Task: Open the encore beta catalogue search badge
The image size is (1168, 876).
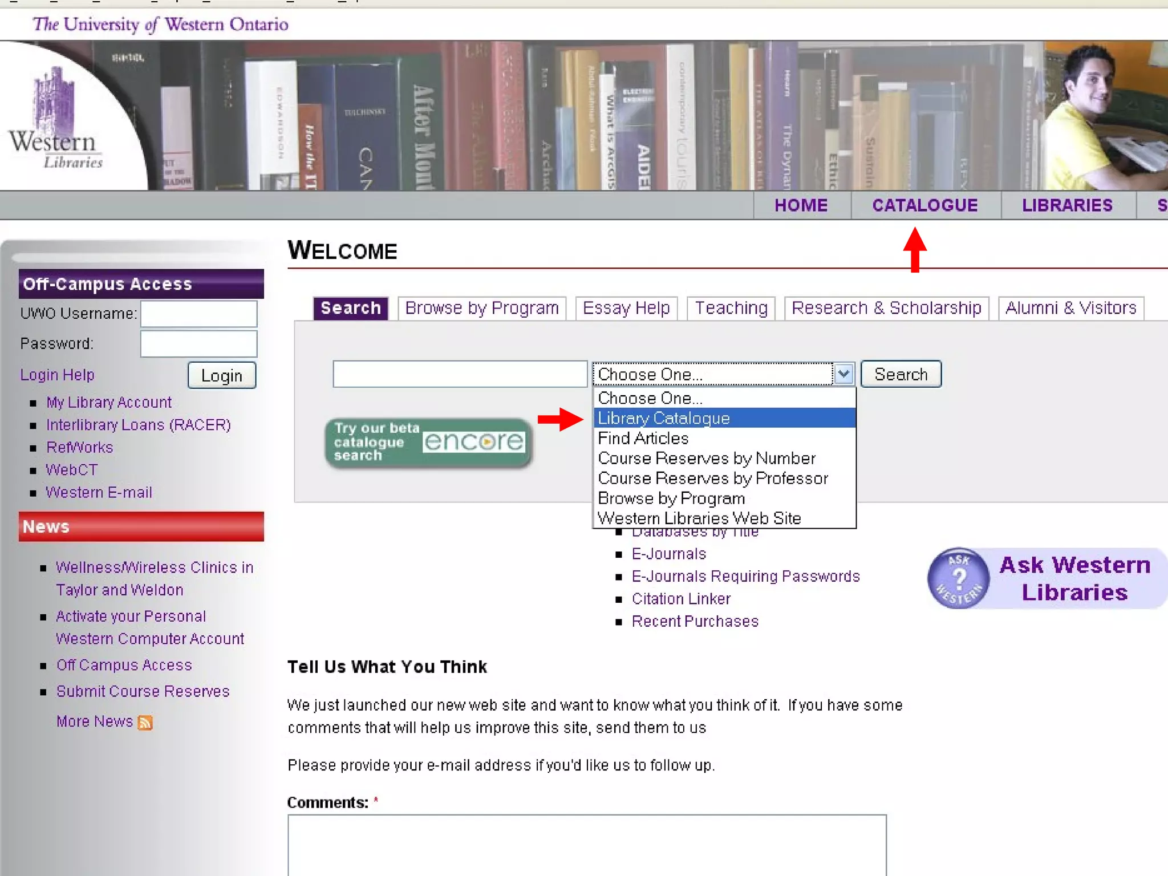Action: point(428,442)
